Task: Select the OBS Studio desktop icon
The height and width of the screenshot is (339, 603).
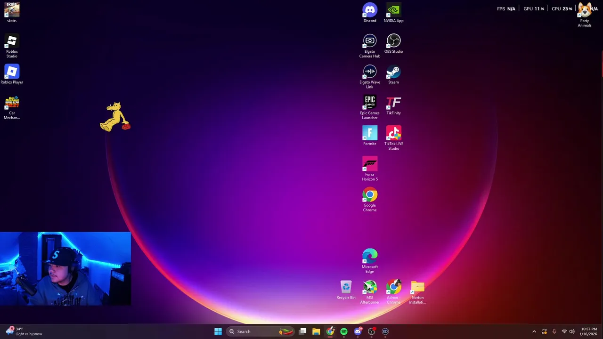Action: (x=393, y=44)
